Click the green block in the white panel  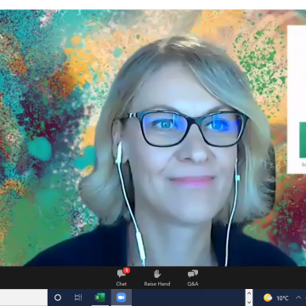coord(303,139)
